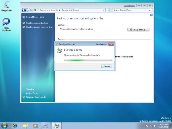Minimize the Backup and Restore window

[139, 6]
